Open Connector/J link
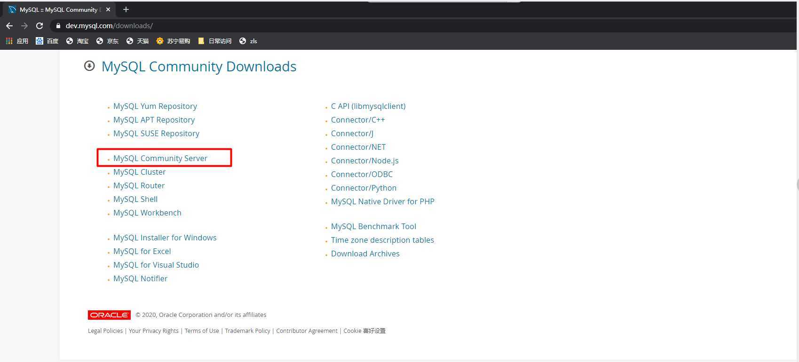The width and height of the screenshot is (799, 362). click(352, 133)
